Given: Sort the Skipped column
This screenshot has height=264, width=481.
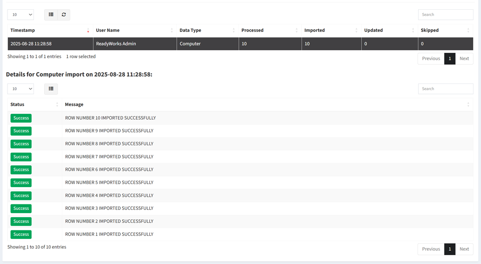Looking at the screenshot, I should pyautogui.click(x=468, y=30).
